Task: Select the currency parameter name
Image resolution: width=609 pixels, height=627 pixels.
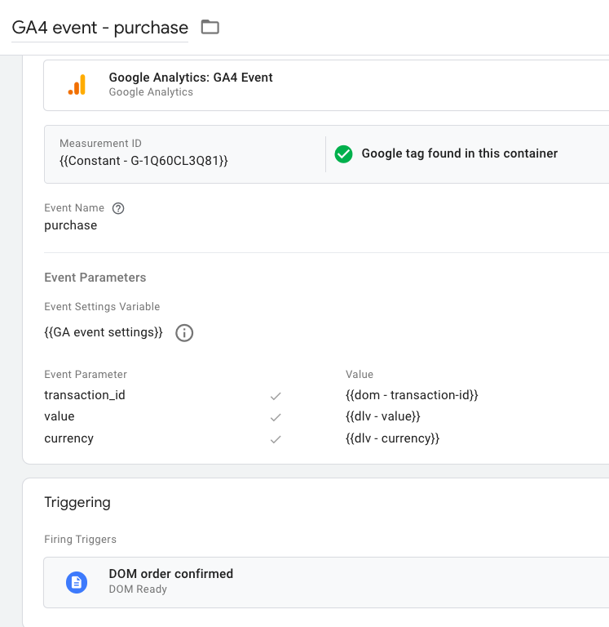Action: (x=68, y=438)
